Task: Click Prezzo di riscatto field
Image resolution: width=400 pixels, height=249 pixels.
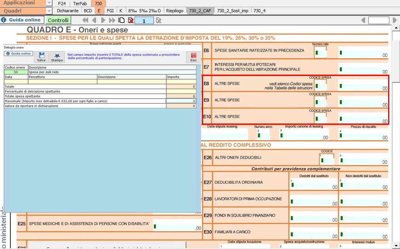Action: 363,135
